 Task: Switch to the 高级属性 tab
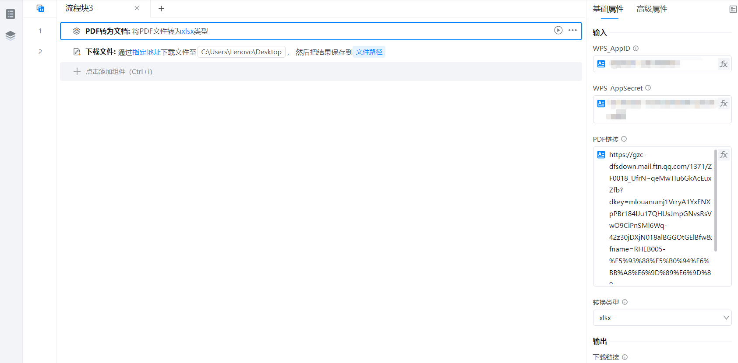pos(652,9)
